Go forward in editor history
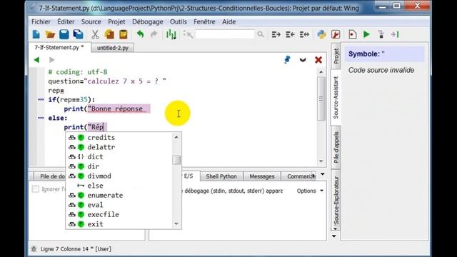 click(52, 60)
